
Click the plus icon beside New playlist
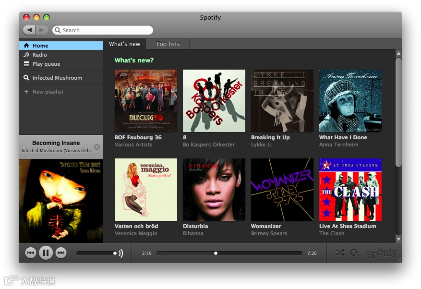click(26, 92)
